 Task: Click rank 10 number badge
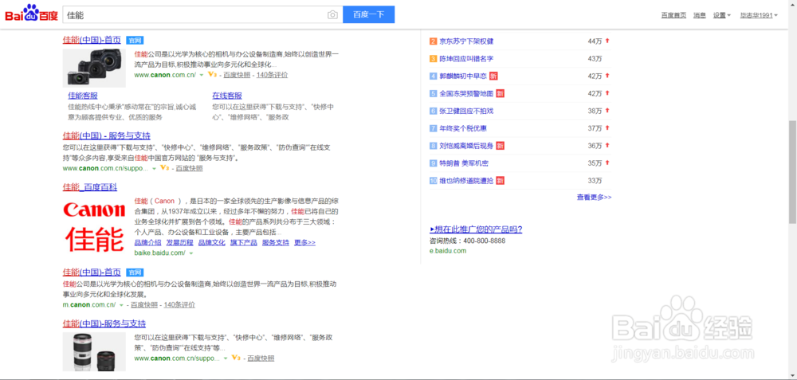433,180
